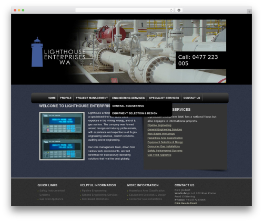Open Contact Us menu item

coord(191,98)
